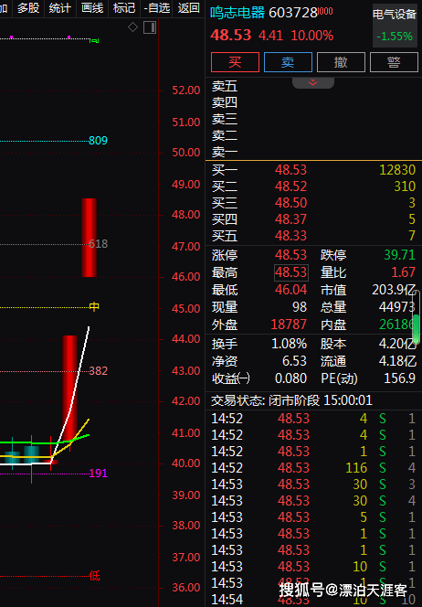
Task: Open the 标记 mark menu
Action: point(124,7)
